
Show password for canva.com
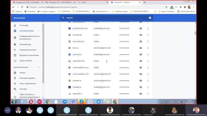coord(141,54)
